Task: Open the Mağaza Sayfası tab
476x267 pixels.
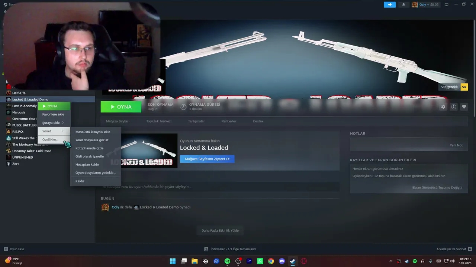Action: click(118, 121)
